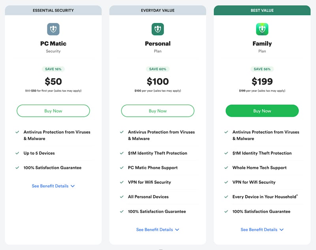This screenshot has height=250, width=316.
Task: Expand See Benefit Details under PC Matic
Action: coord(53,186)
